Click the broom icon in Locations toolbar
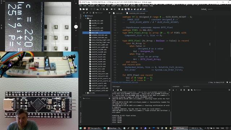Viewport: 231px width, 130px height. (x=173, y=90)
